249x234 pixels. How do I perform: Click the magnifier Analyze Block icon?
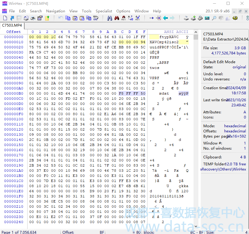pyautogui.click(x=214, y=18)
